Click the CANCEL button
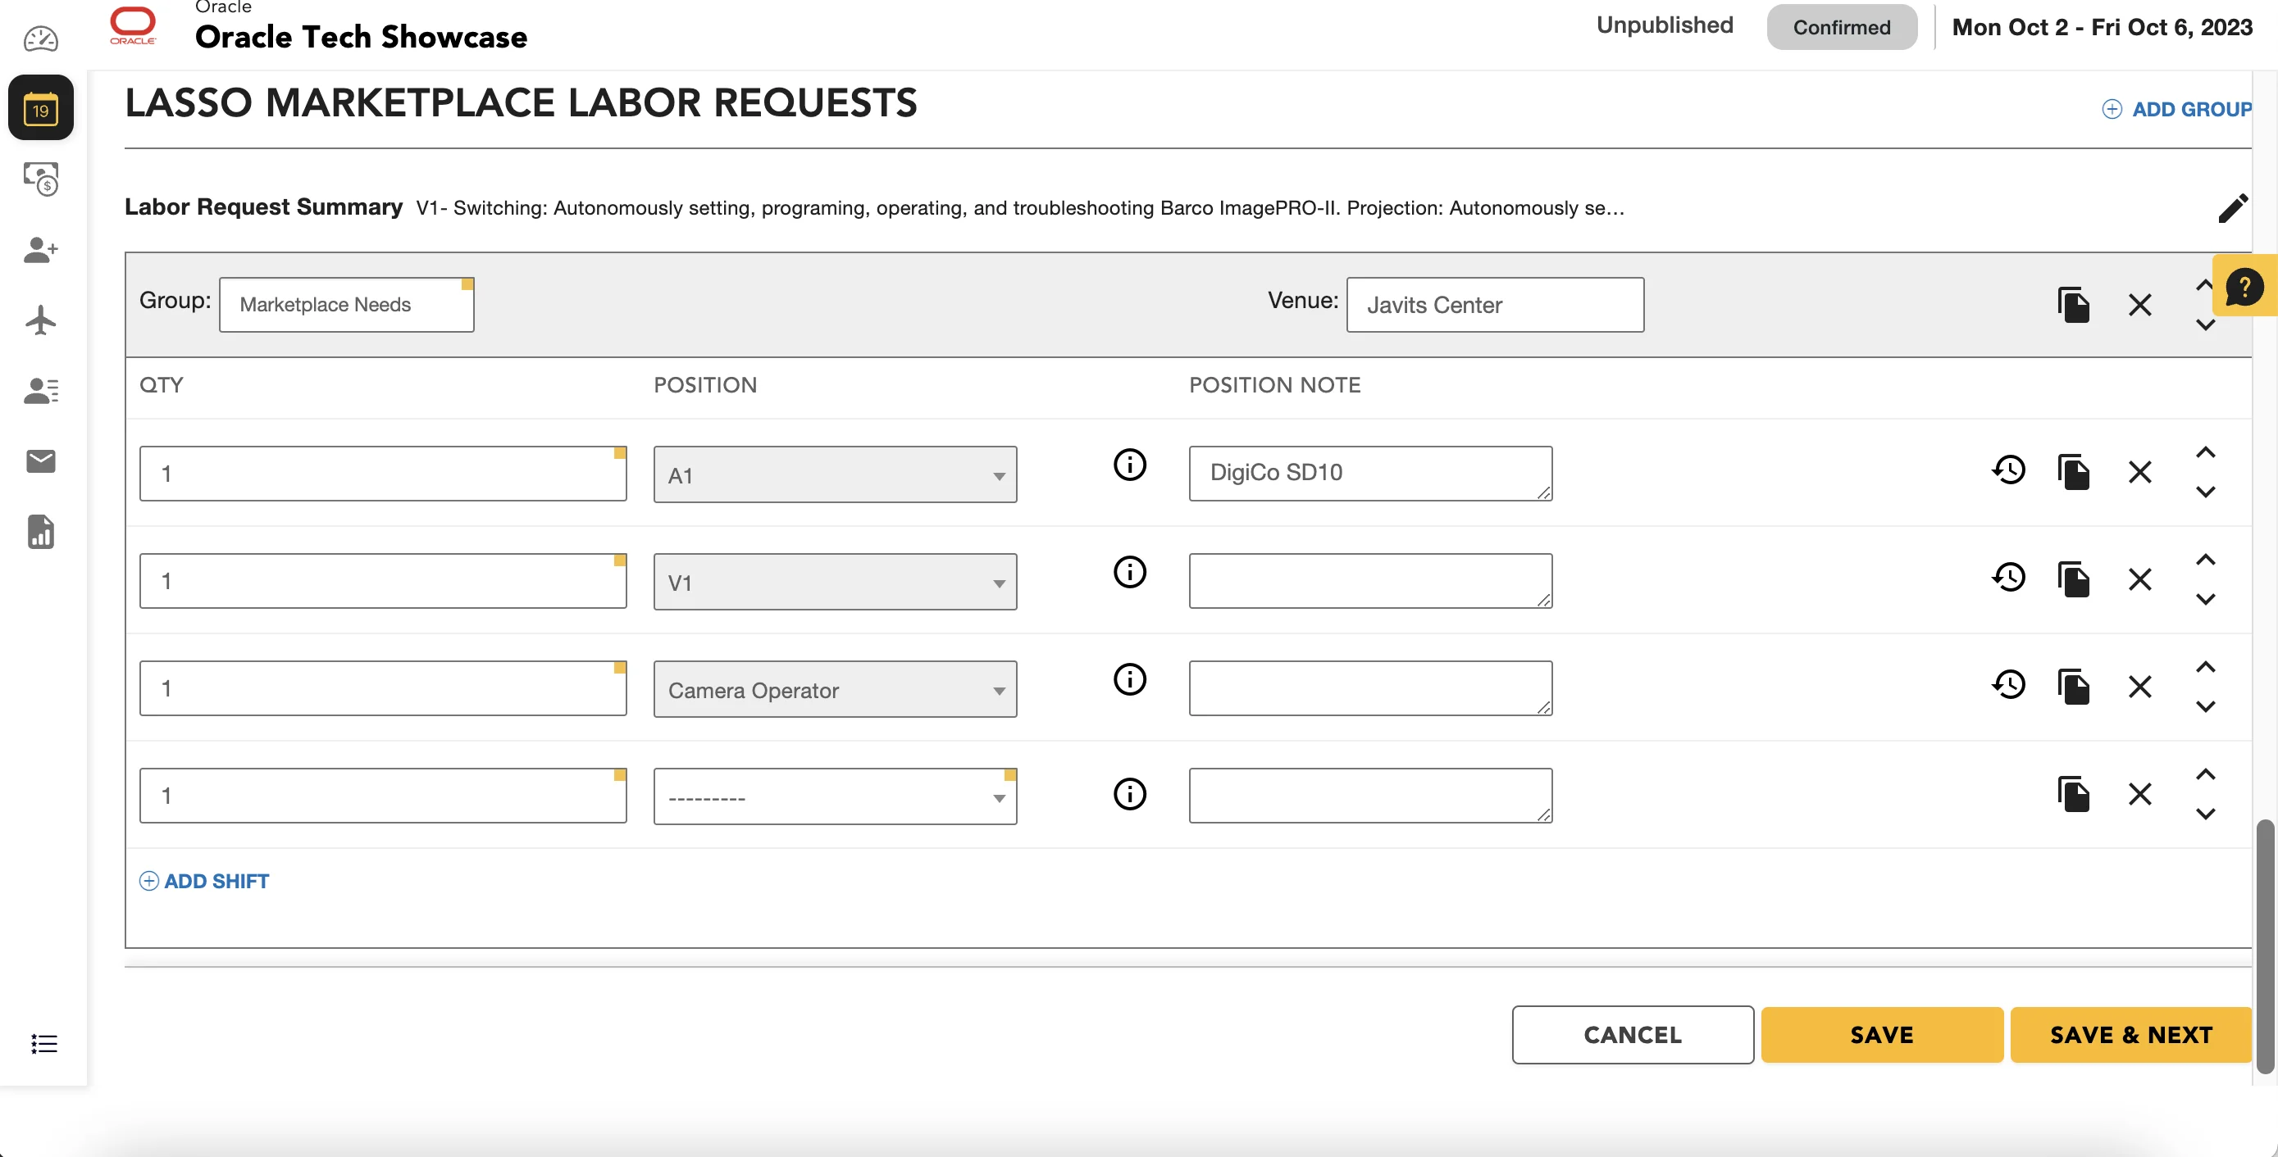 click(x=1633, y=1035)
